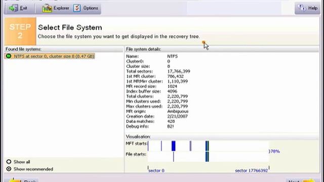Click the Mft origin value Ambiguous
The image size is (324, 182).
[178, 111]
